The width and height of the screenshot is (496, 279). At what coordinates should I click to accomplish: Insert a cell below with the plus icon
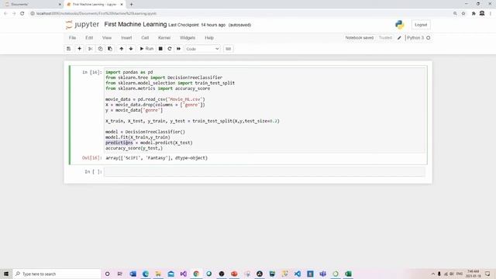coord(79,49)
